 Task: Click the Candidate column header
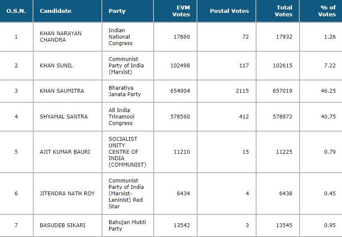point(55,11)
